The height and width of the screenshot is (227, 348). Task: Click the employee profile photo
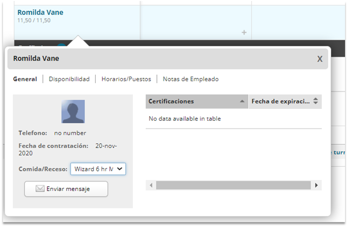tap(73, 111)
